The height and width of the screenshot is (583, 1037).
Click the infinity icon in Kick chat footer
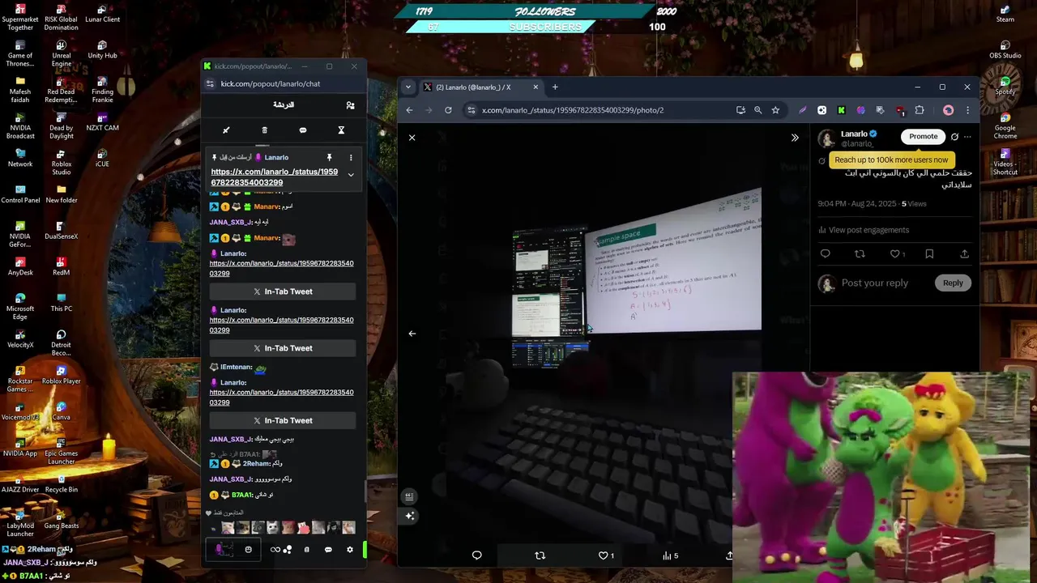(x=275, y=549)
